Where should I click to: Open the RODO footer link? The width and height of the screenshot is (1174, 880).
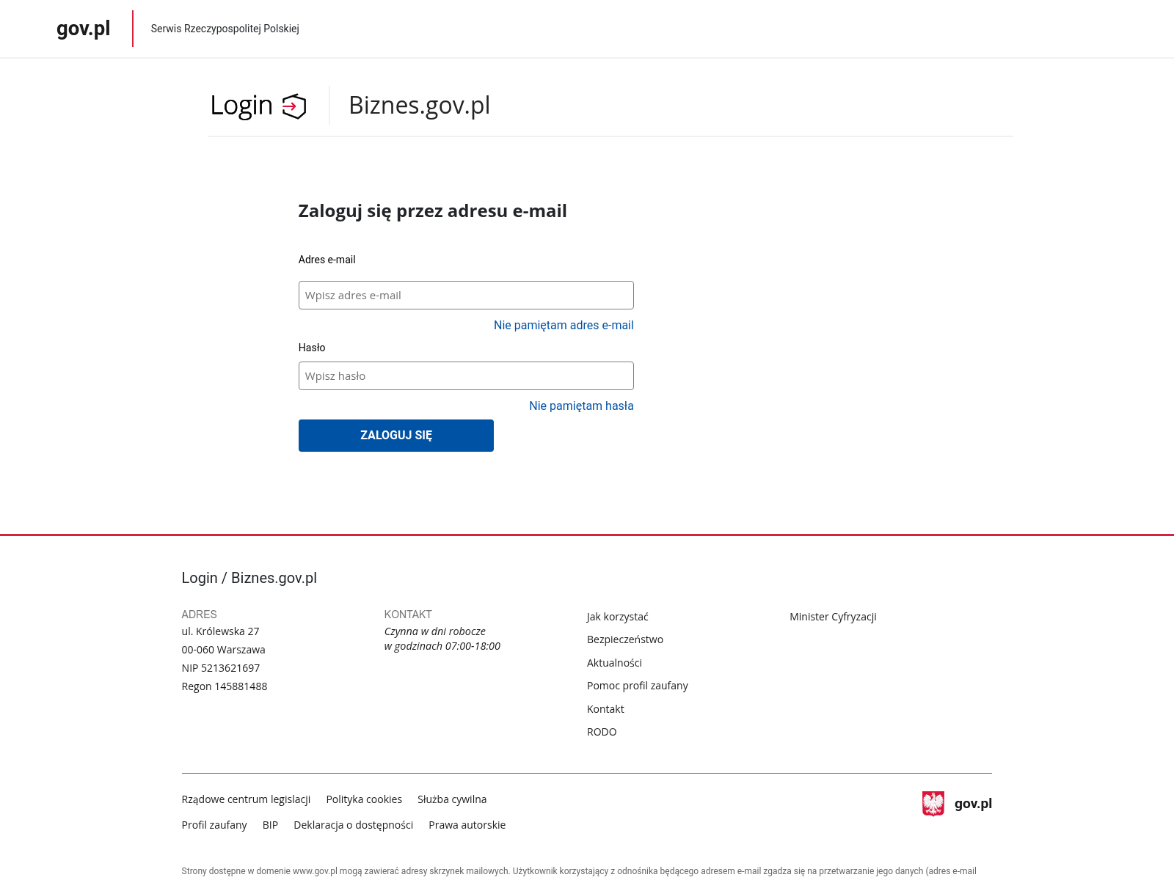click(x=602, y=732)
